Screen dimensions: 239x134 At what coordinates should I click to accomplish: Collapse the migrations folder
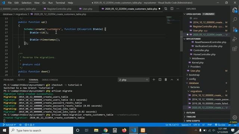pyautogui.click(x=196, y=91)
